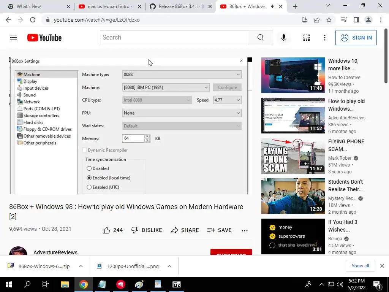
Task: Open the FLYING PHONE SCAM video thumbnail
Action: point(293,156)
